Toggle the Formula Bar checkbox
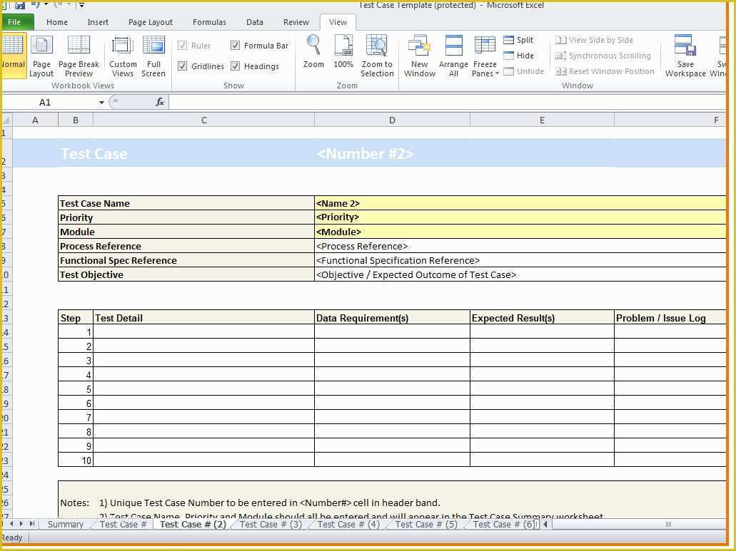 click(x=236, y=46)
